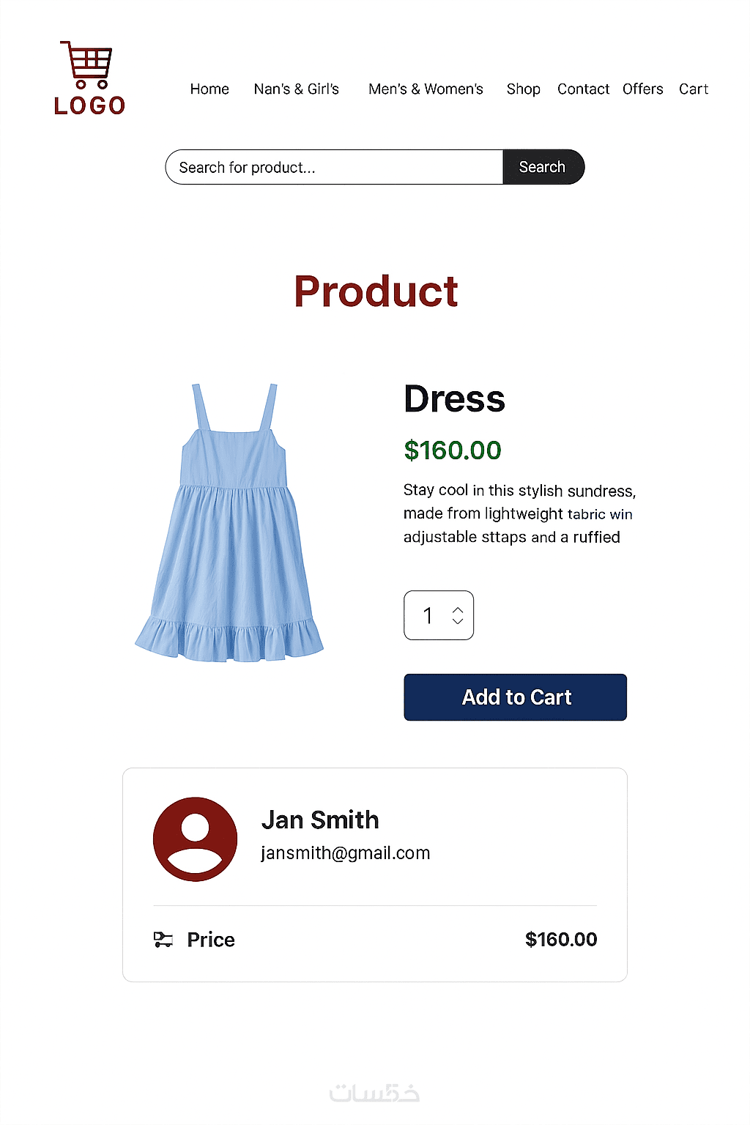Image resolution: width=750 pixels, height=1125 pixels.
Task: Click the delivery truck icon beside Price
Action: [x=163, y=939]
